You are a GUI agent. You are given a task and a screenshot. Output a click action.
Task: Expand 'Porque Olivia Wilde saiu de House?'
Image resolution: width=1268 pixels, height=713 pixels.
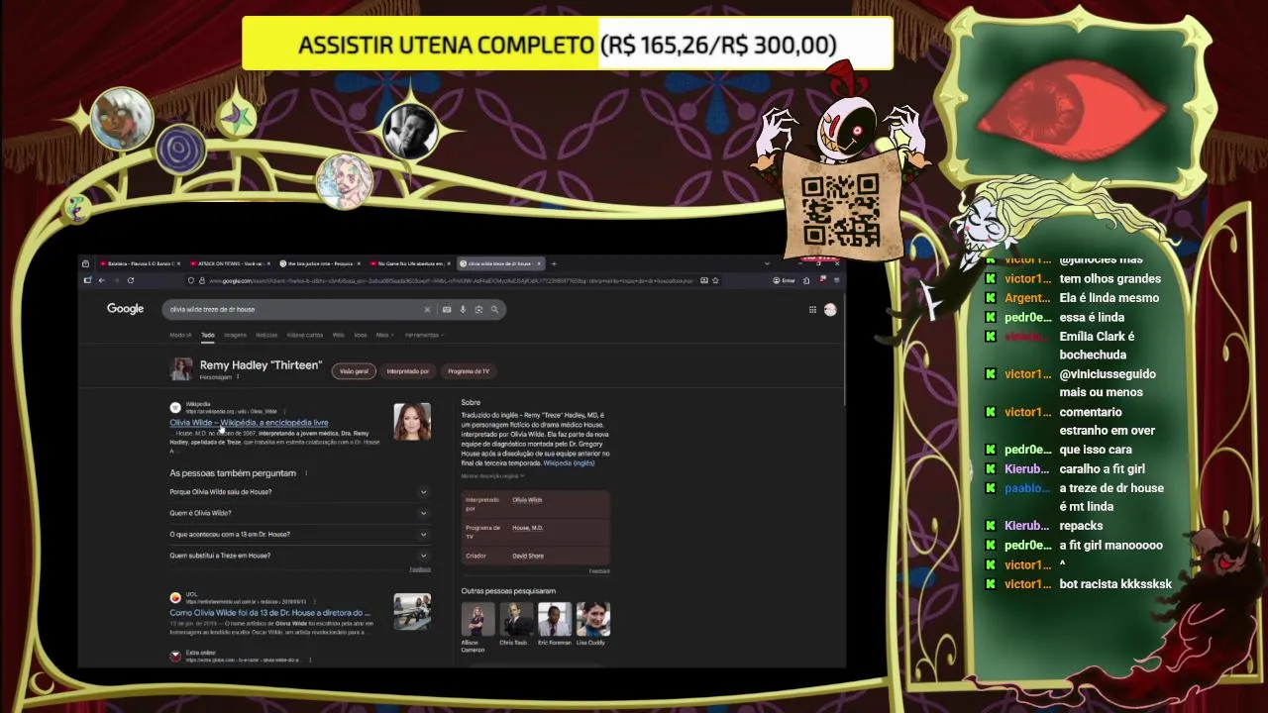(299, 492)
